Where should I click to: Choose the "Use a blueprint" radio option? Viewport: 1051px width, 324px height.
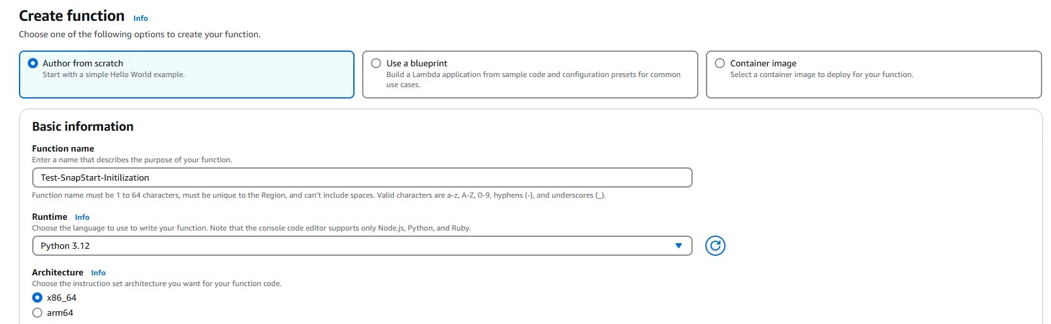(376, 63)
